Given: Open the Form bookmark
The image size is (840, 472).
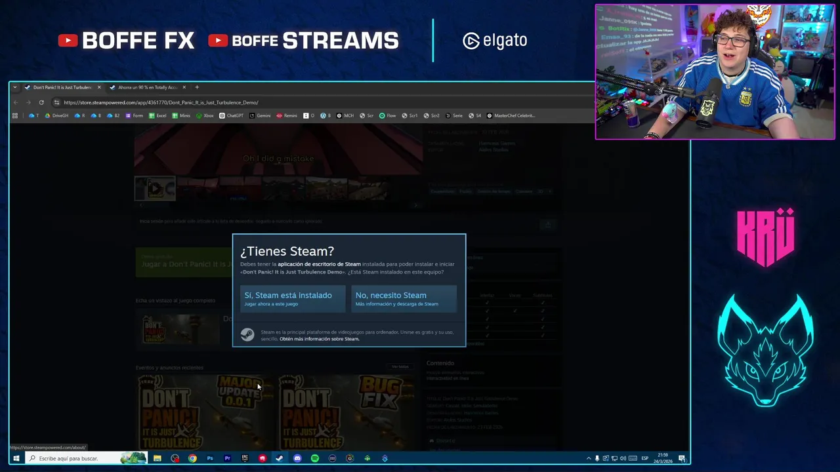Looking at the screenshot, I should click(134, 115).
